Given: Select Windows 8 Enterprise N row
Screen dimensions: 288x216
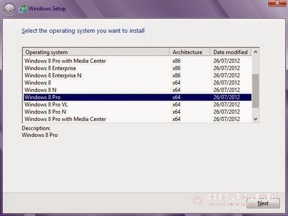Looking at the screenshot, I should click(x=137, y=75).
